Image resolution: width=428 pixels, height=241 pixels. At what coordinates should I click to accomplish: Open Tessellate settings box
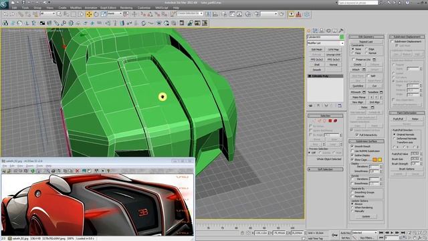click(381, 92)
